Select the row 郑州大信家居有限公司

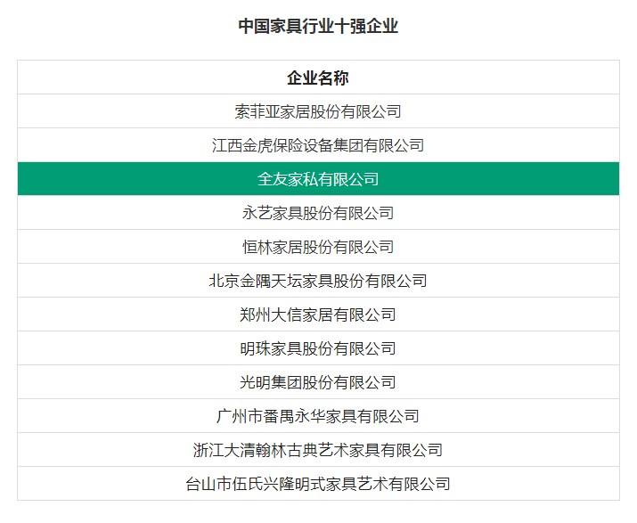319,315
